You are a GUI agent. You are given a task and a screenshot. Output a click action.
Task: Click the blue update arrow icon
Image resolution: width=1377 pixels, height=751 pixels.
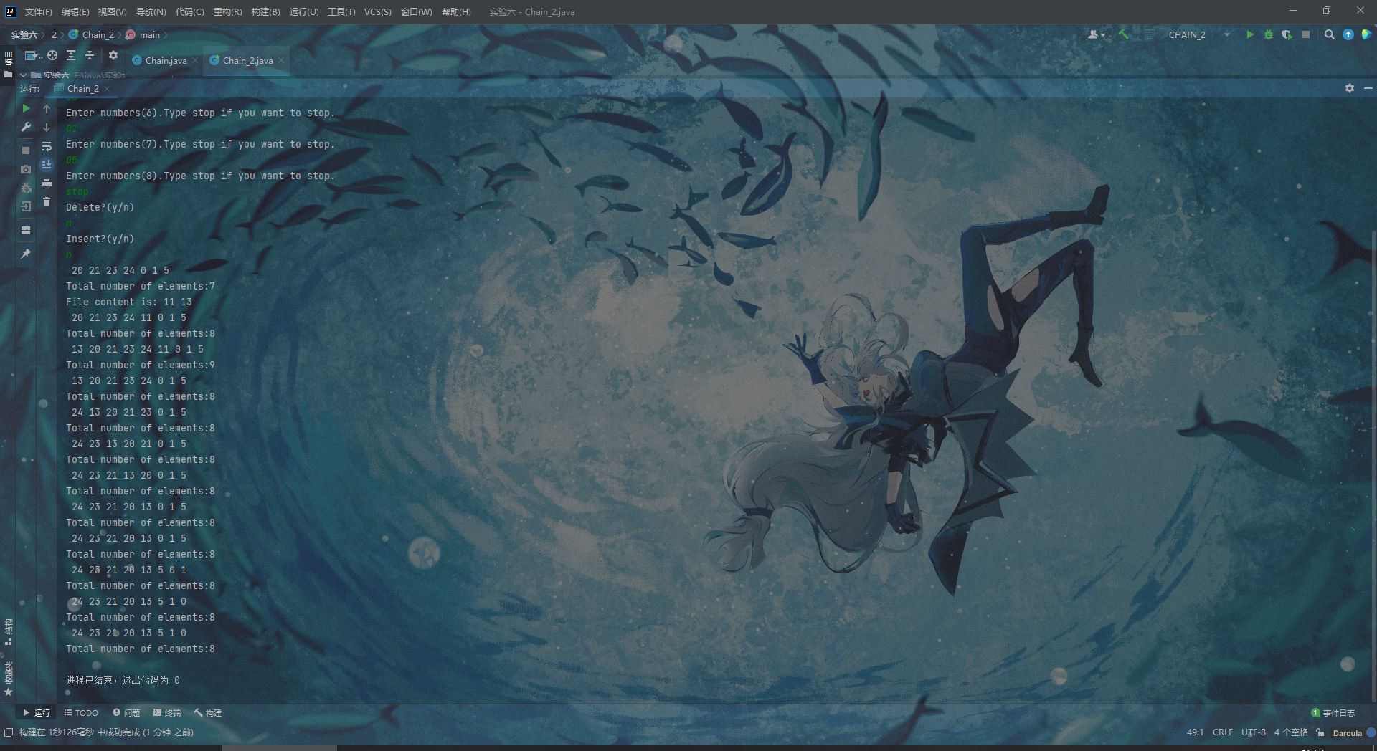(1348, 34)
